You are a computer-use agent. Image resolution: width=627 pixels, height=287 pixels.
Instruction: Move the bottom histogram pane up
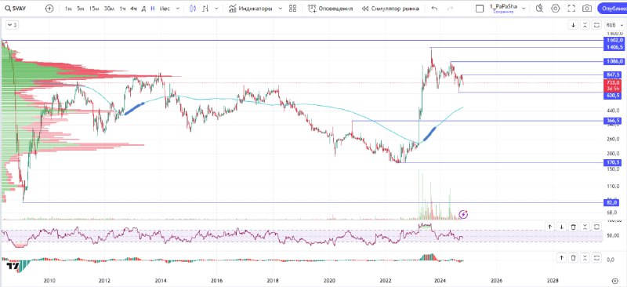(x=561, y=258)
